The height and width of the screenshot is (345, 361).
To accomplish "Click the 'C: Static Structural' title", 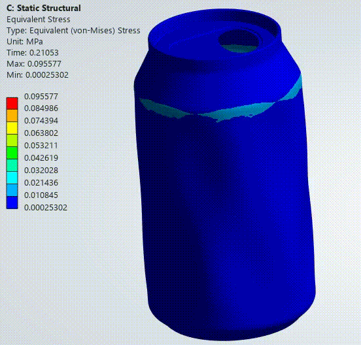I will [x=44, y=8].
